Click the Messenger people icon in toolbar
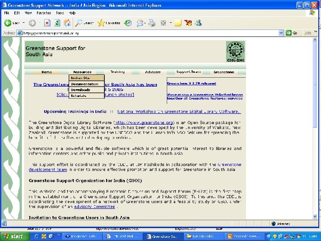321x241 pixels. pos(198,23)
